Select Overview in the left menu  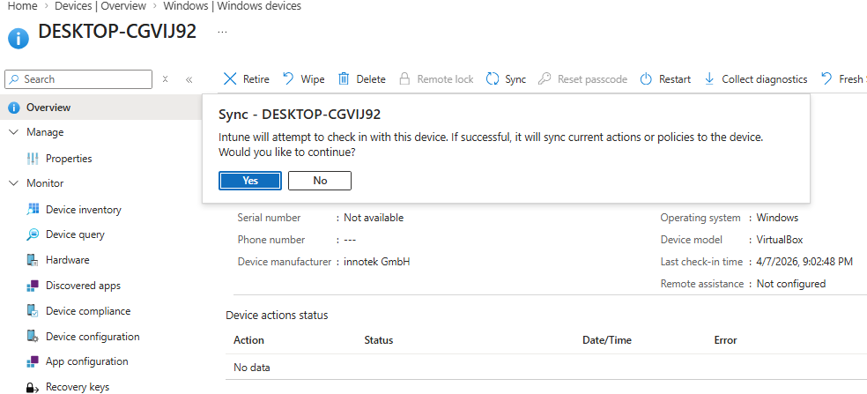pyautogui.click(x=48, y=108)
